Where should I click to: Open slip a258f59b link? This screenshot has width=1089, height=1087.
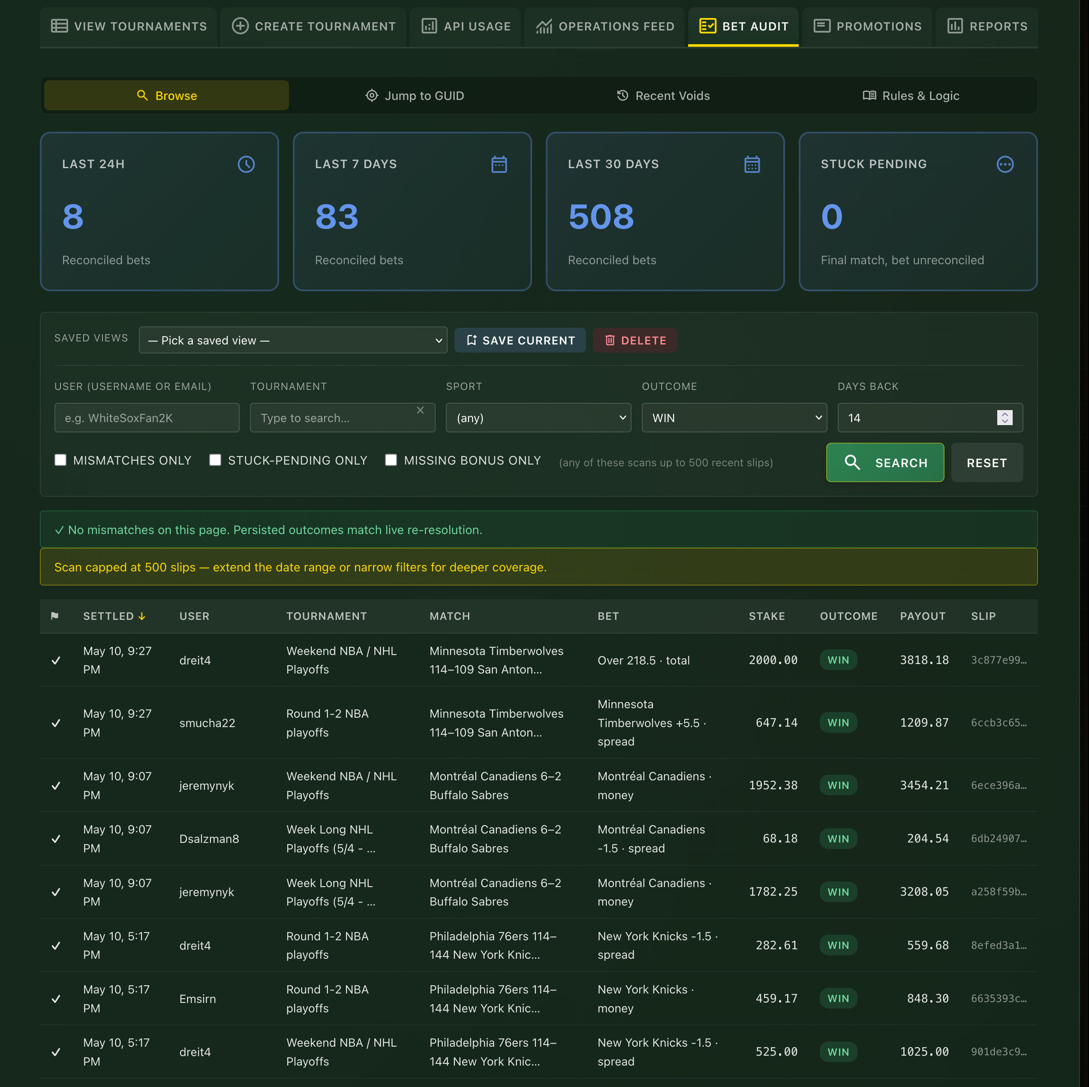tap(998, 892)
